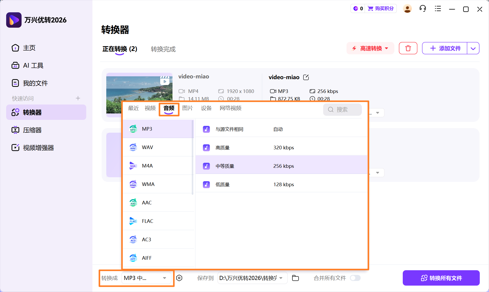Open the 添加文件 chevron dropdown
489x292 pixels.
473,48
